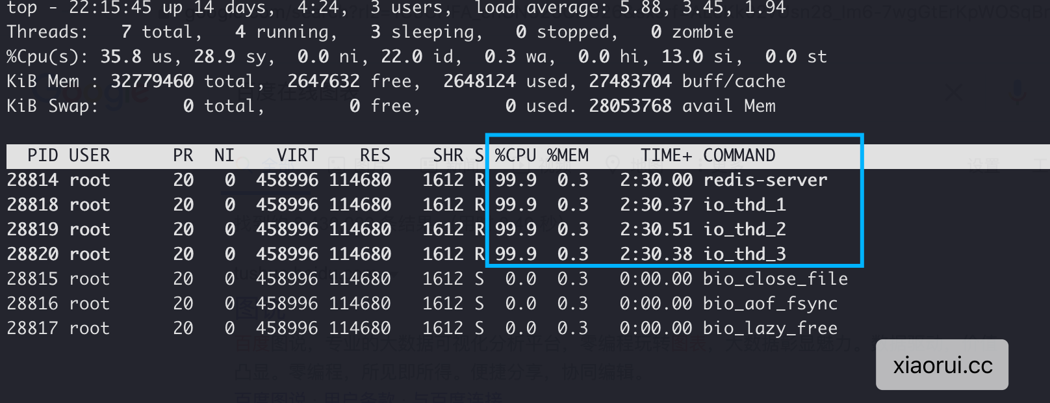Screen dimensions: 1050x403
Task: Click the %CPU column header
Action: coord(515,155)
